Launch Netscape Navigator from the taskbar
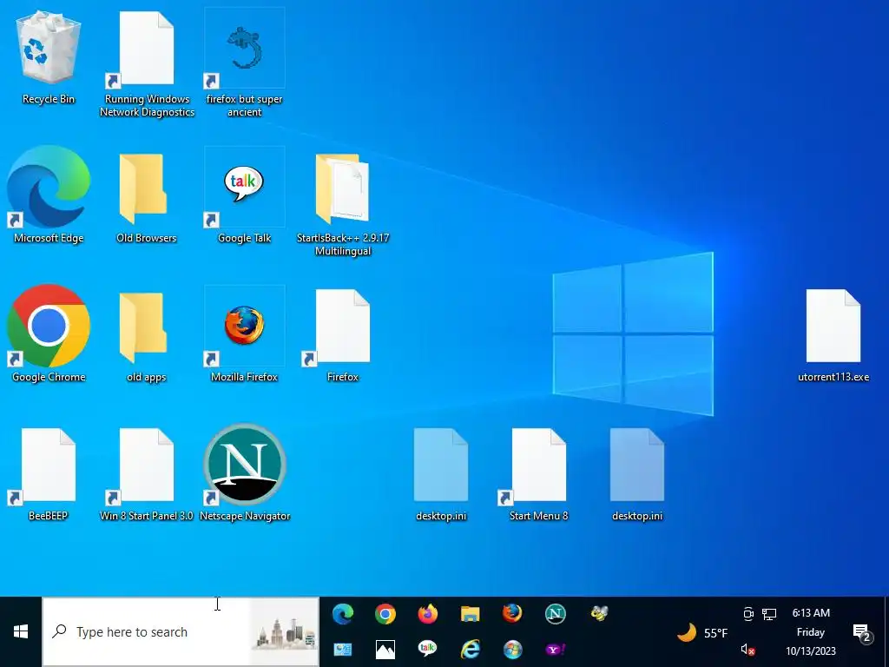 point(555,614)
